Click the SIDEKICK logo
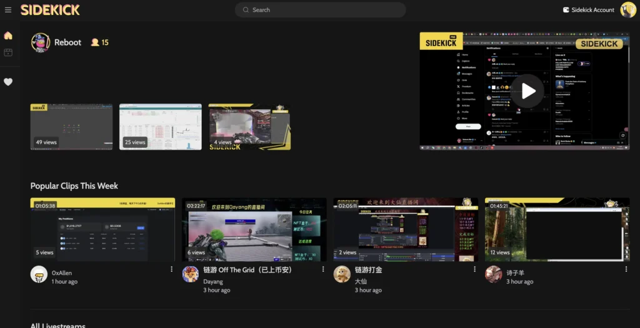Image resolution: width=640 pixels, height=328 pixels. coord(50,10)
